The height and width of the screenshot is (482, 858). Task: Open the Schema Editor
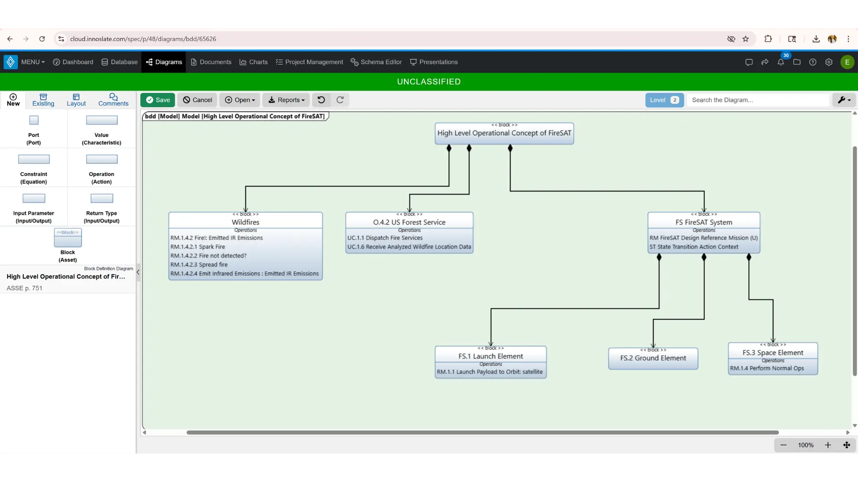click(x=376, y=62)
